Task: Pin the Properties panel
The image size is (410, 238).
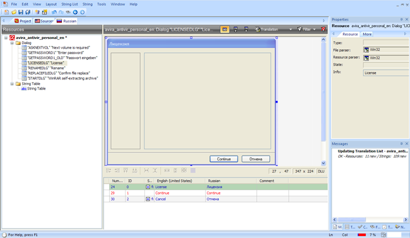Action: pyautogui.click(x=401, y=20)
